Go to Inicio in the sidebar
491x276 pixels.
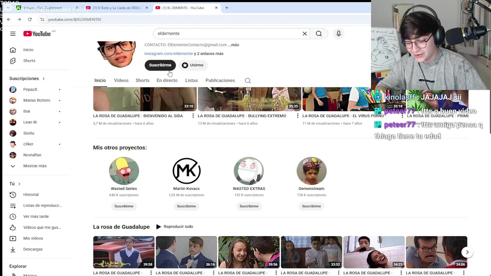(28, 50)
